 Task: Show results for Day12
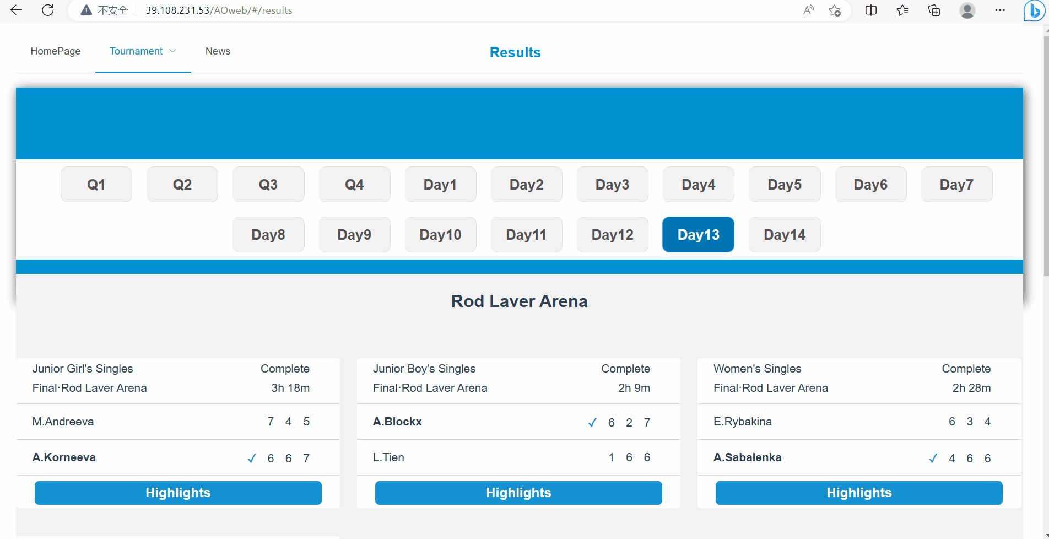(613, 234)
